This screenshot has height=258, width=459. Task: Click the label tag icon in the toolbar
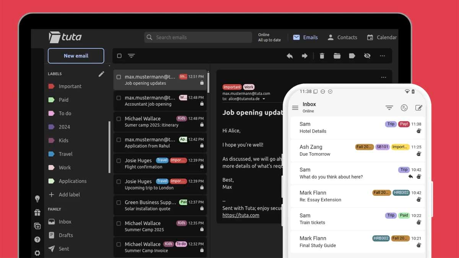coord(352,56)
